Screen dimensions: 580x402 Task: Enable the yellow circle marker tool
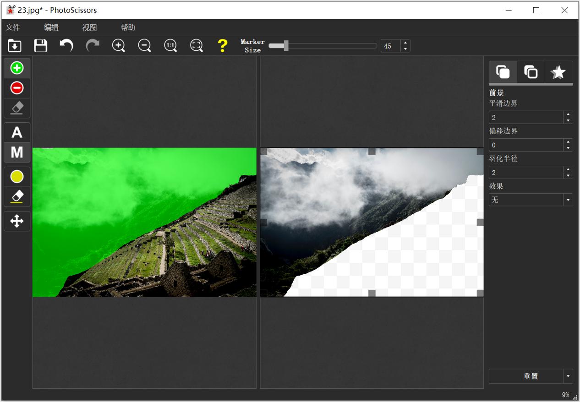coord(17,177)
